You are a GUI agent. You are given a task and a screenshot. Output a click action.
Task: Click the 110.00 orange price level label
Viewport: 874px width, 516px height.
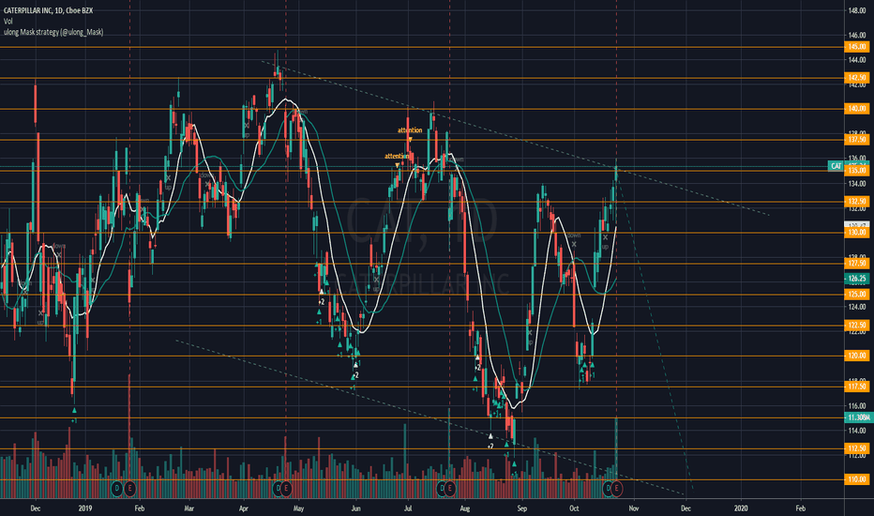pyautogui.click(x=857, y=479)
